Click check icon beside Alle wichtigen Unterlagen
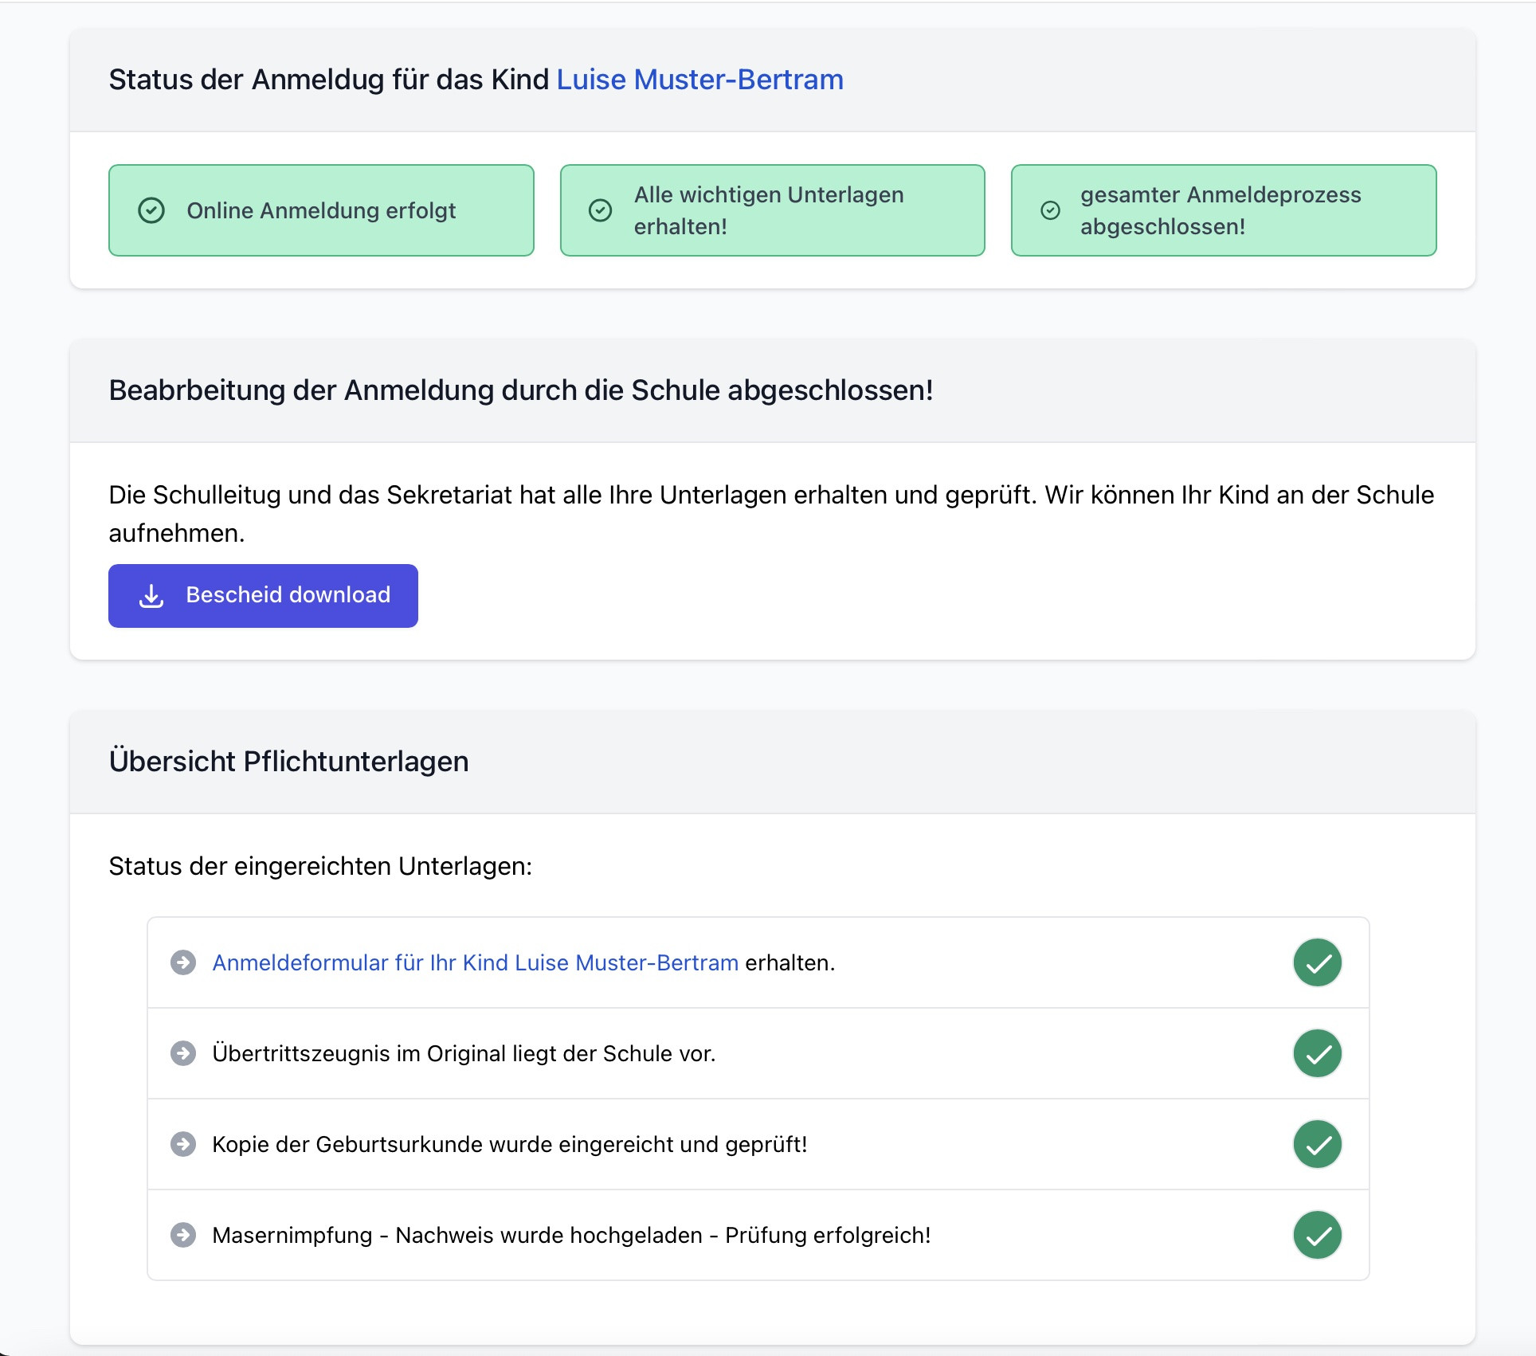Image resolution: width=1536 pixels, height=1356 pixels. click(x=600, y=210)
